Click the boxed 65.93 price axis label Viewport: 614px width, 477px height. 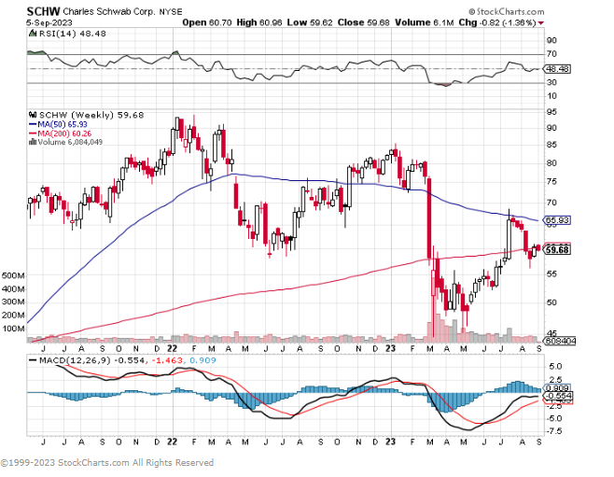click(557, 220)
